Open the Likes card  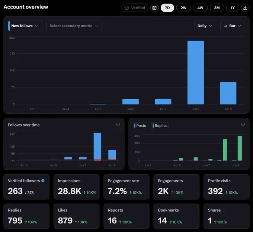(x=77, y=216)
